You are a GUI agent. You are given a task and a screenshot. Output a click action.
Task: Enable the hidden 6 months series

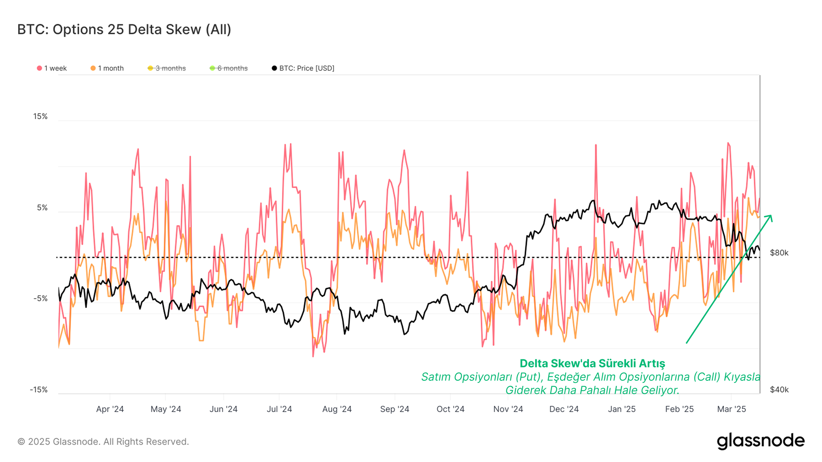pos(232,68)
